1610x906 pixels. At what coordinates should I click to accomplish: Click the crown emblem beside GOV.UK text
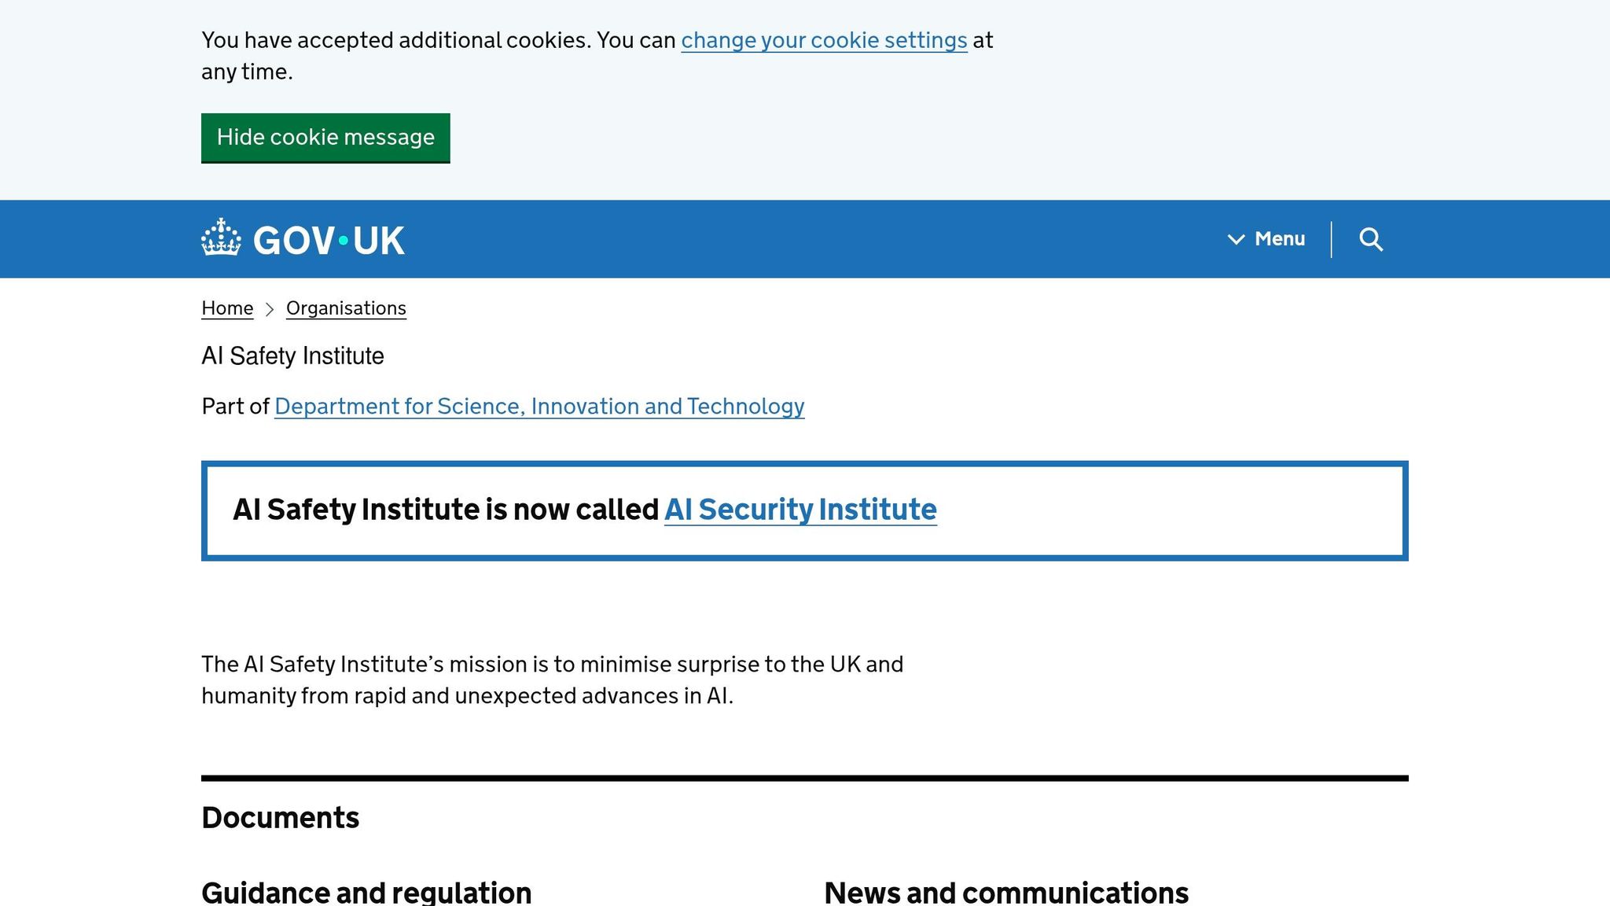pos(222,238)
